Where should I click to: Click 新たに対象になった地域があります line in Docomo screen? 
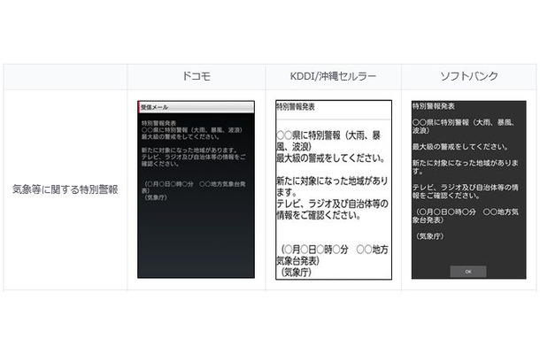(189, 150)
